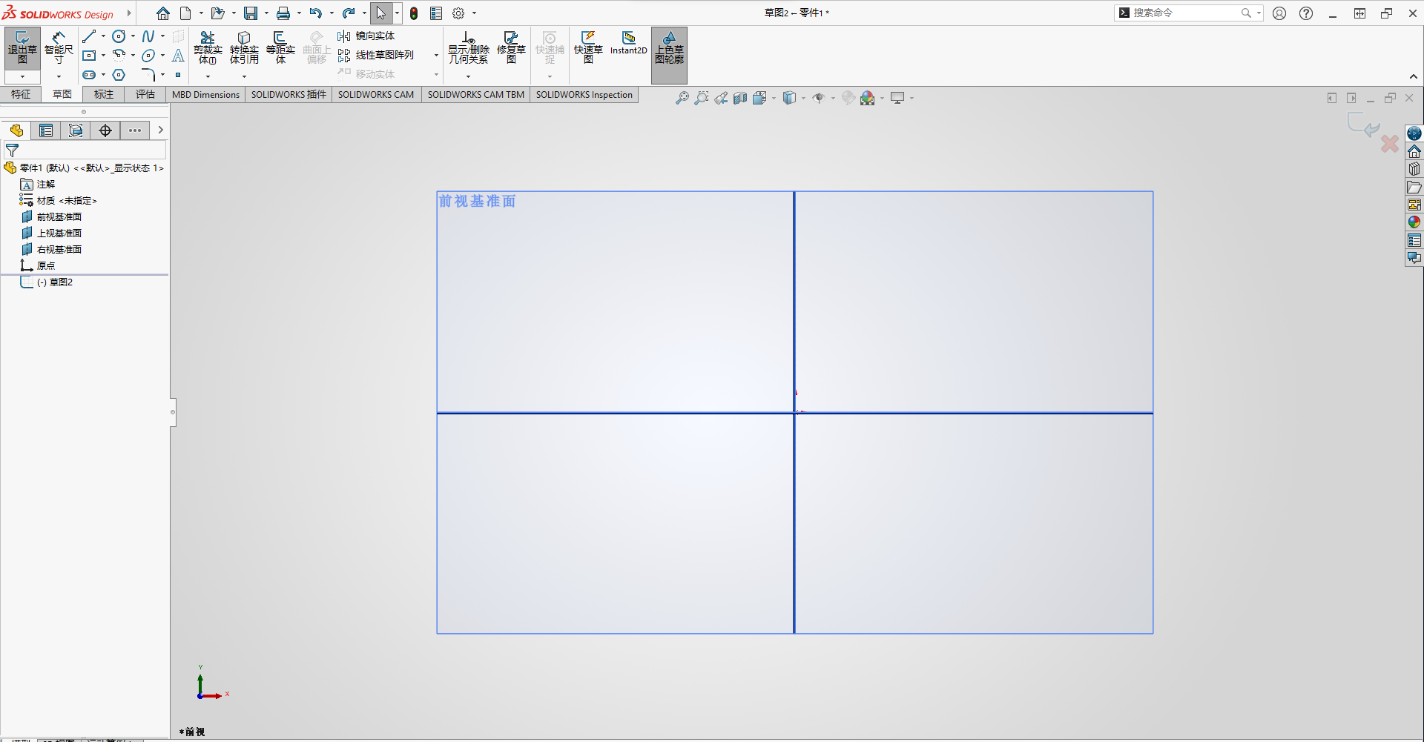
Task: Click Section View icon in view toolbar
Action: [x=740, y=98]
